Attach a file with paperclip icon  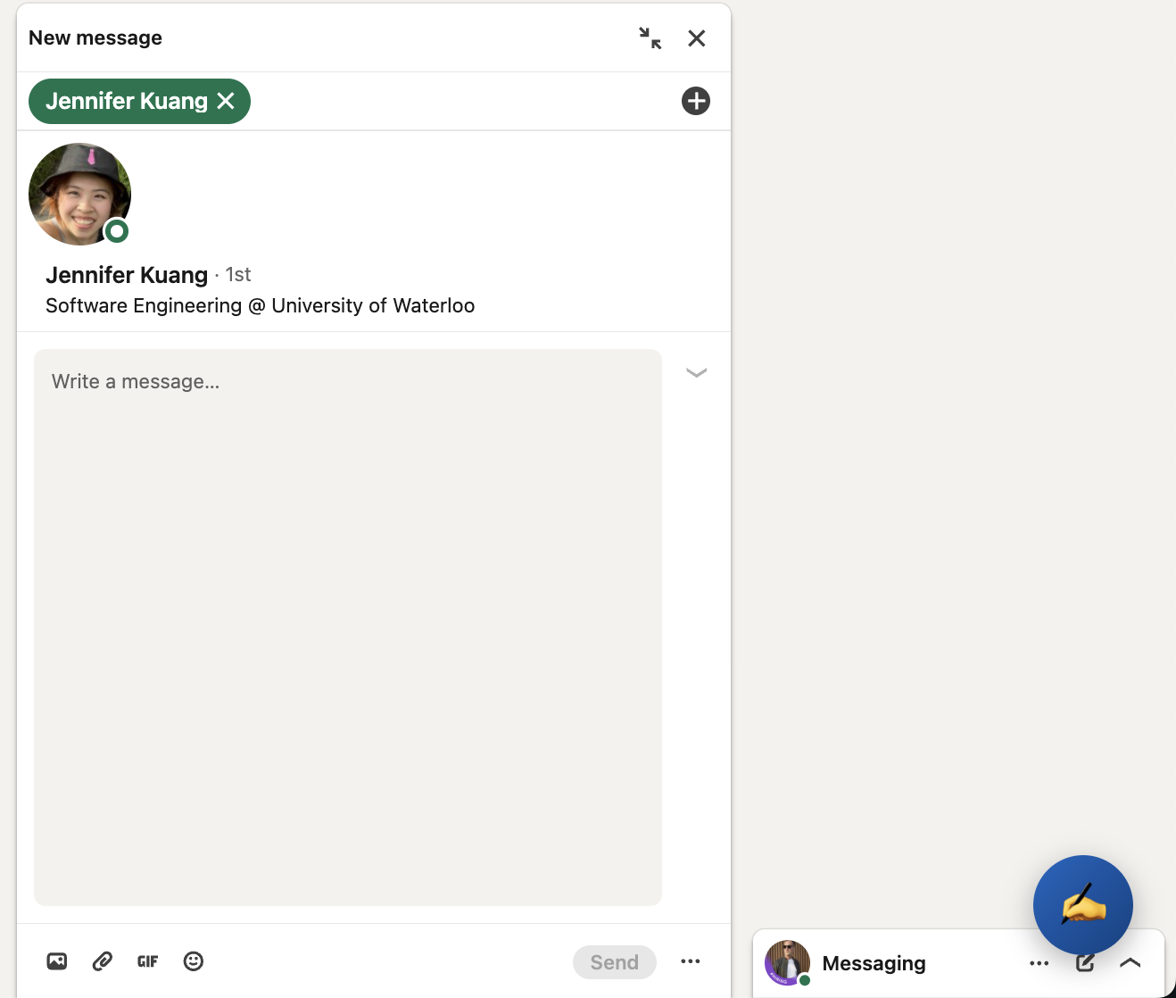[103, 961]
